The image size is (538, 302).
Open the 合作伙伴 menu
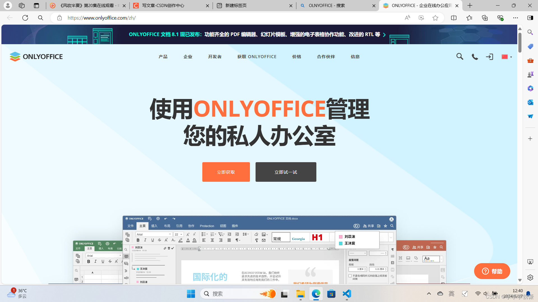[x=326, y=56]
